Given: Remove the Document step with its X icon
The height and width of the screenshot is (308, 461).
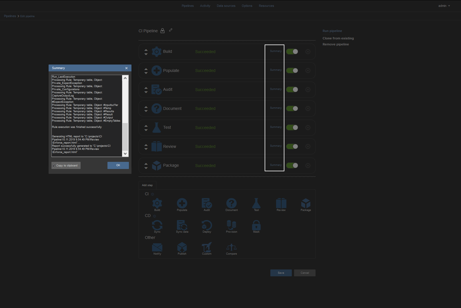Looking at the screenshot, I should [308, 108].
